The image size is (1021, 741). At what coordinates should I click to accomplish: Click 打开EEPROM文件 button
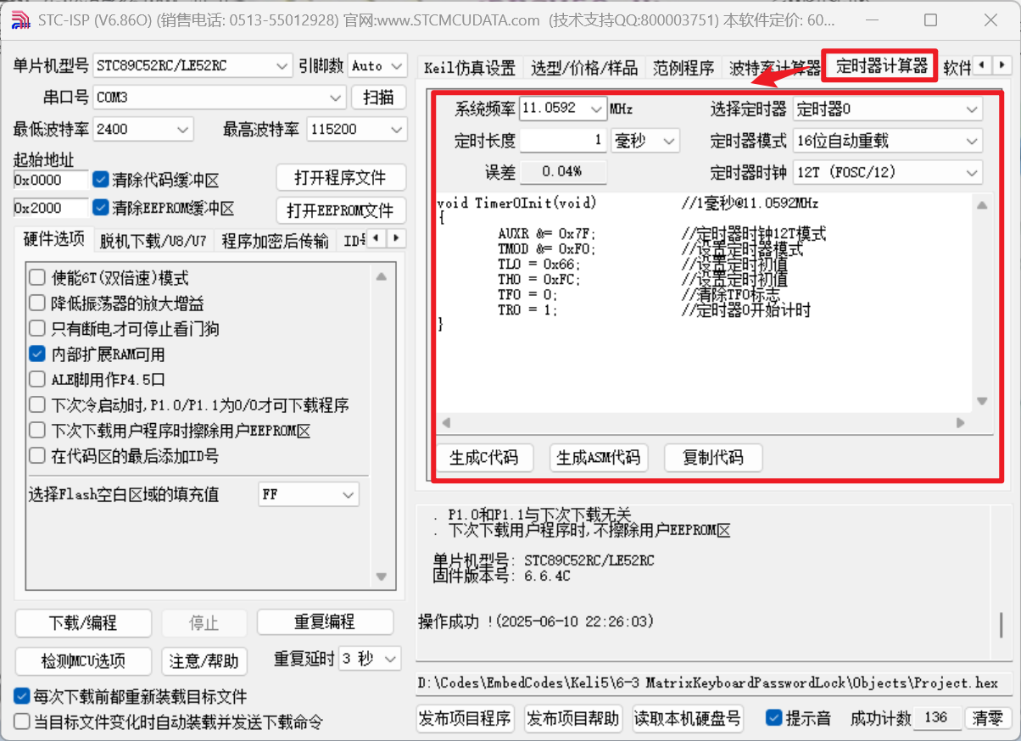pyautogui.click(x=341, y=210)
